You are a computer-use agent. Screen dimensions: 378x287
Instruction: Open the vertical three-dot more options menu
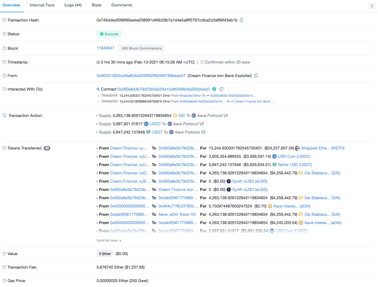(372, 6)
